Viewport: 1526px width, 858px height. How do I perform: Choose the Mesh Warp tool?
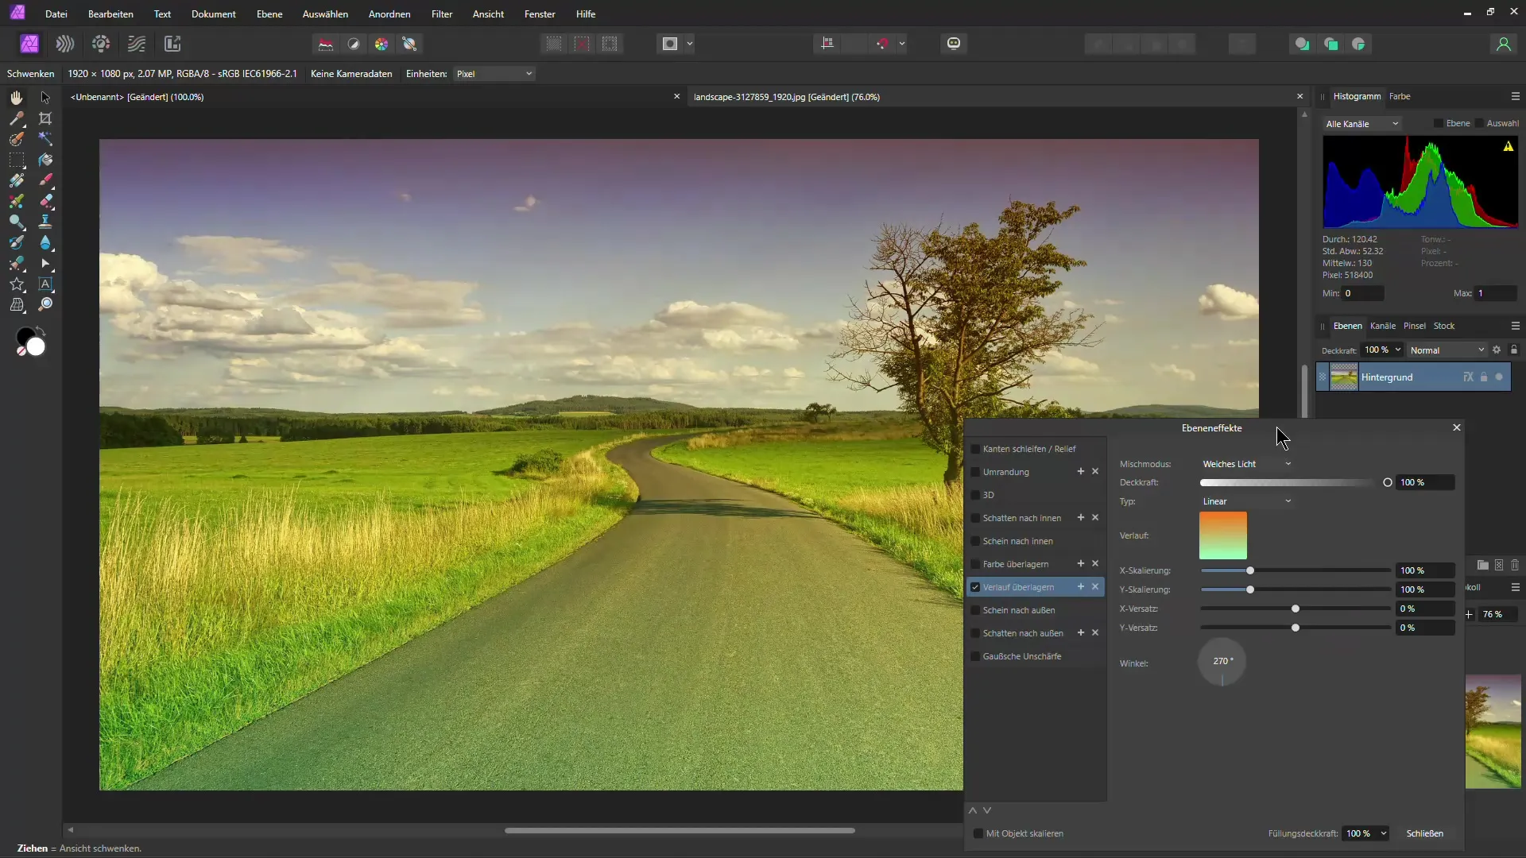(x=16, y=304)
